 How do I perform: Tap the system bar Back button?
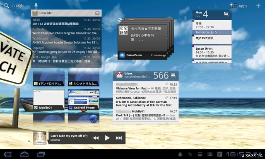pos(8,154)
